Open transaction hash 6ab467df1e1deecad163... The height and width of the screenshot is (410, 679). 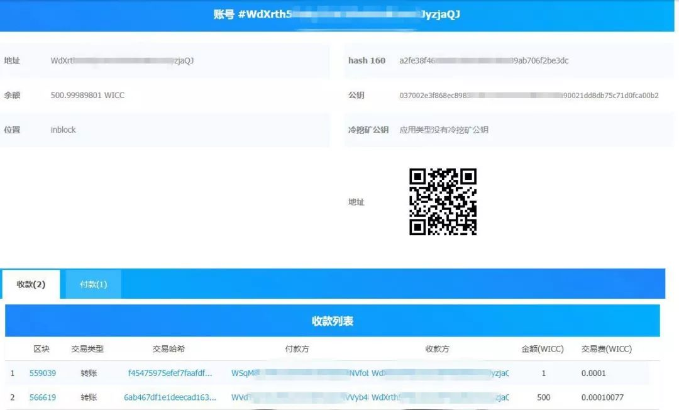click(x=170, y=397)
